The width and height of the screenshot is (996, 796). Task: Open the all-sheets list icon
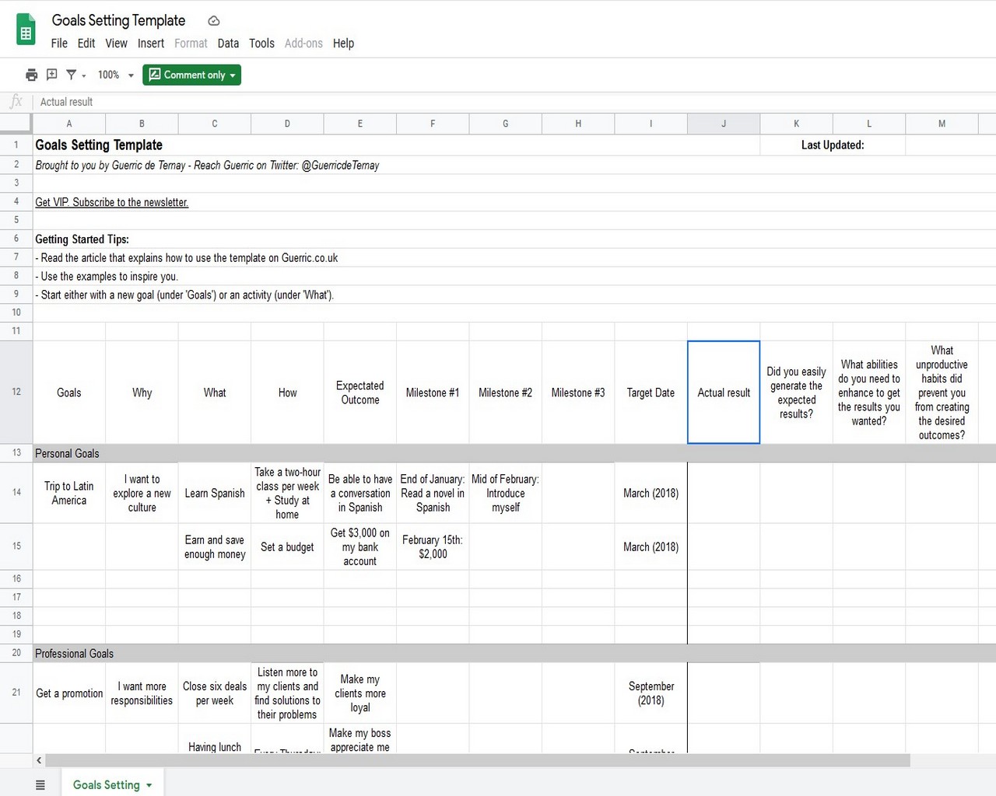coord(40,784)
